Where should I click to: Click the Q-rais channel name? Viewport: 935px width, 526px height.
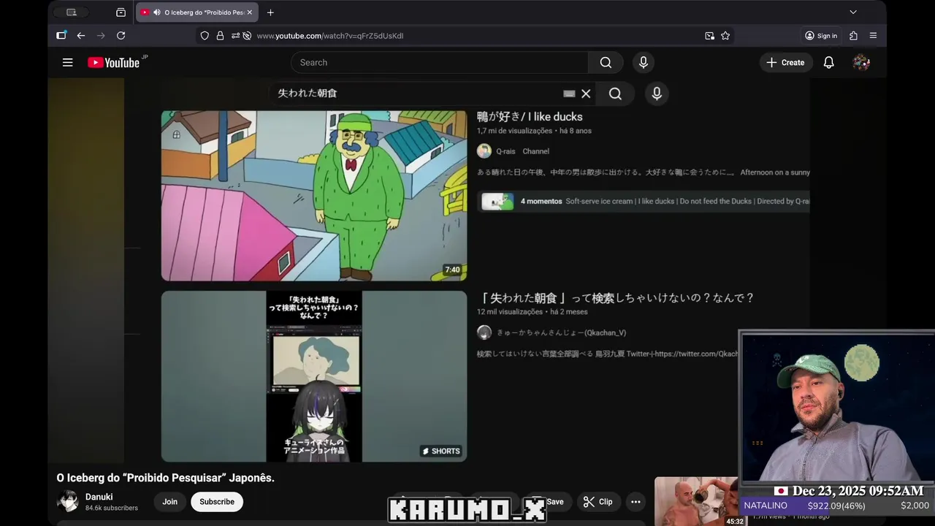505,151
